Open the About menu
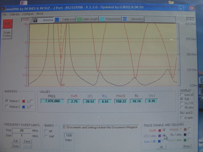203x152 pixels. point(40,14)
